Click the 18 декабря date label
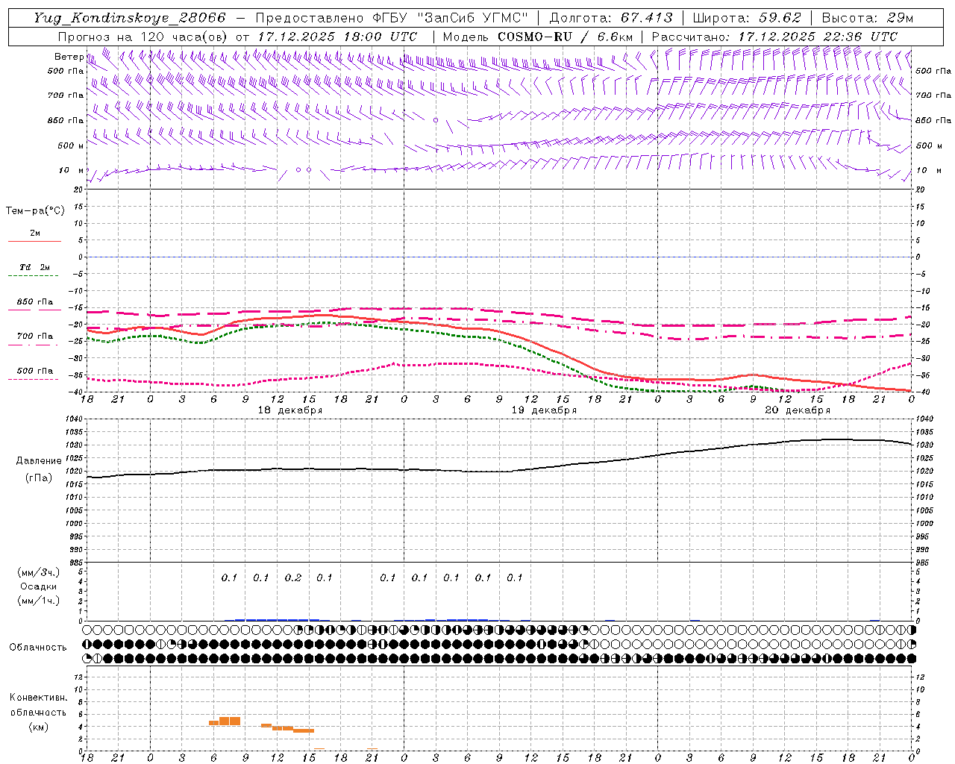955x764 pixels. [290, 410]
